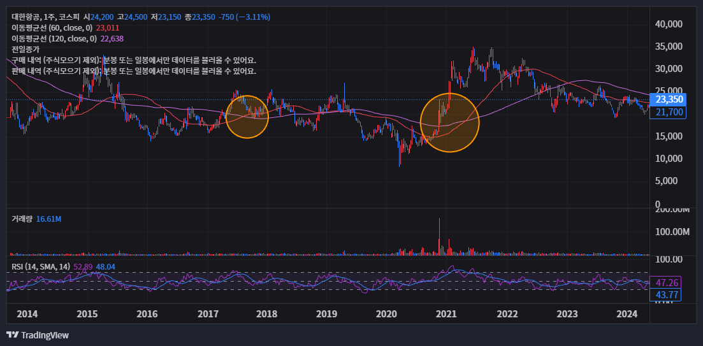The height and width of the screenshot is (346, 703).
Task: Click the RSI (14, SMA, 14) indicator label
Action: click(41, 267)
